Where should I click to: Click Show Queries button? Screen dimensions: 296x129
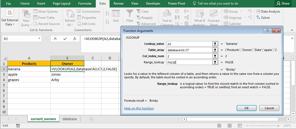(45, 12)
